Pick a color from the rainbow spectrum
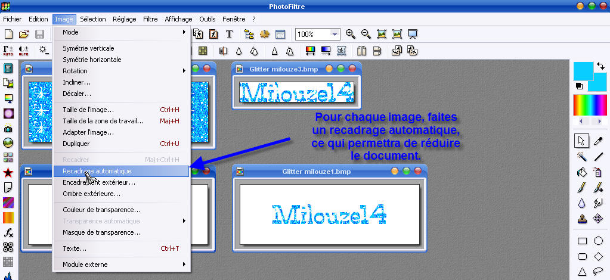 point(589,105)
